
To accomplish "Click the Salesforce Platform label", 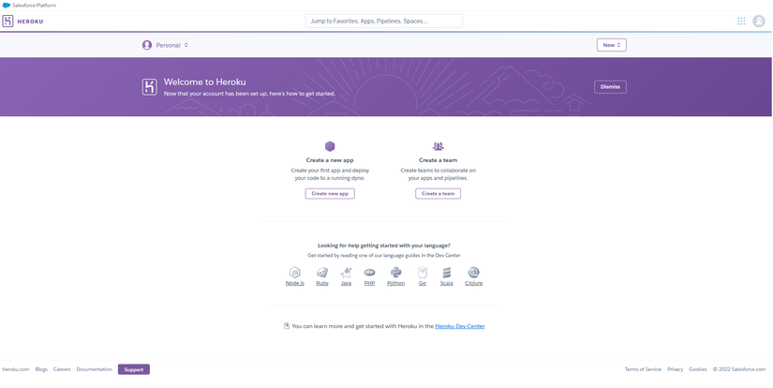I will [x=34, y=6].
